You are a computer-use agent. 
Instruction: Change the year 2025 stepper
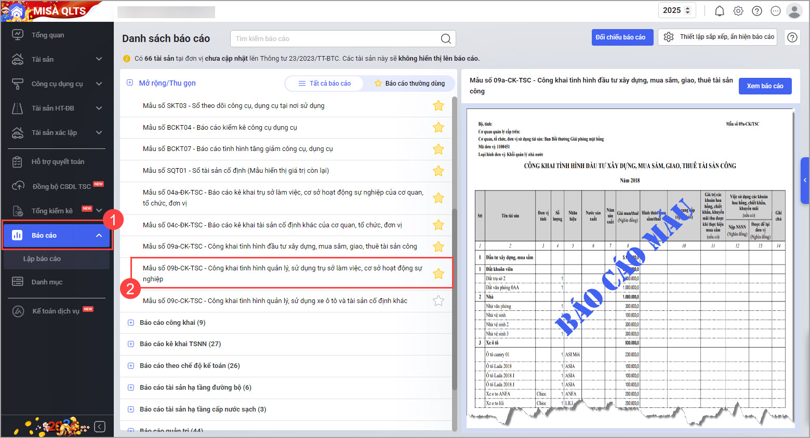click(688, 10)
